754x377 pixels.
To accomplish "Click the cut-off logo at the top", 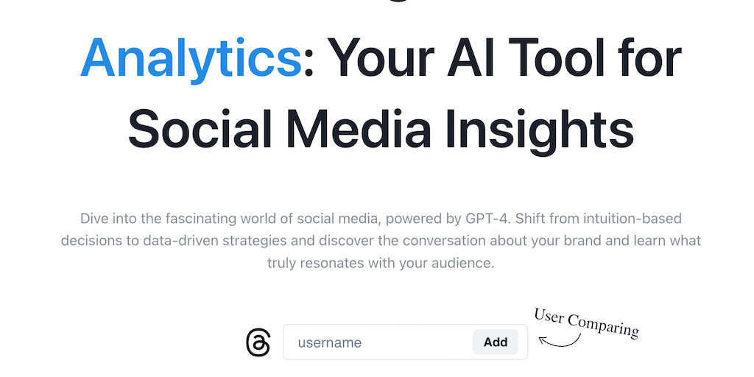I will pyautogui.click(x=398, y=1).
